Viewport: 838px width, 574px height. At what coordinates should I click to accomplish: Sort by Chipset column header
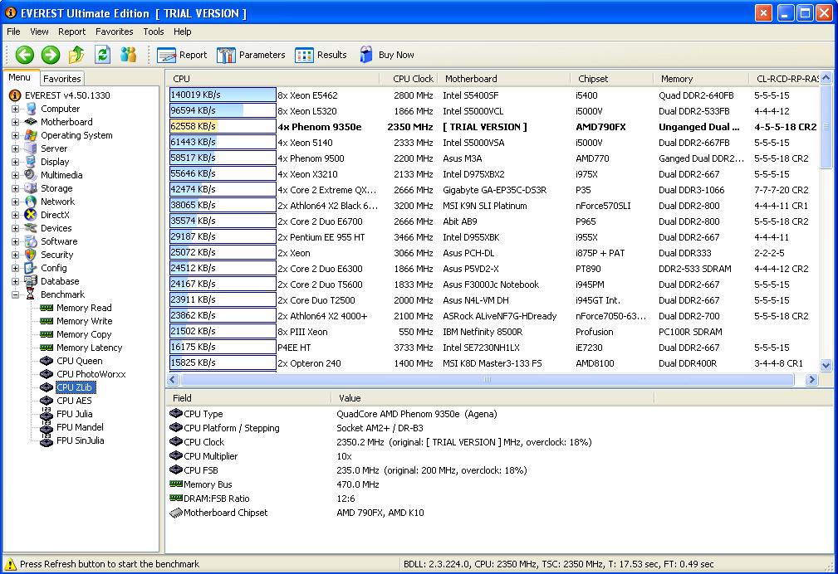[612, 79]
